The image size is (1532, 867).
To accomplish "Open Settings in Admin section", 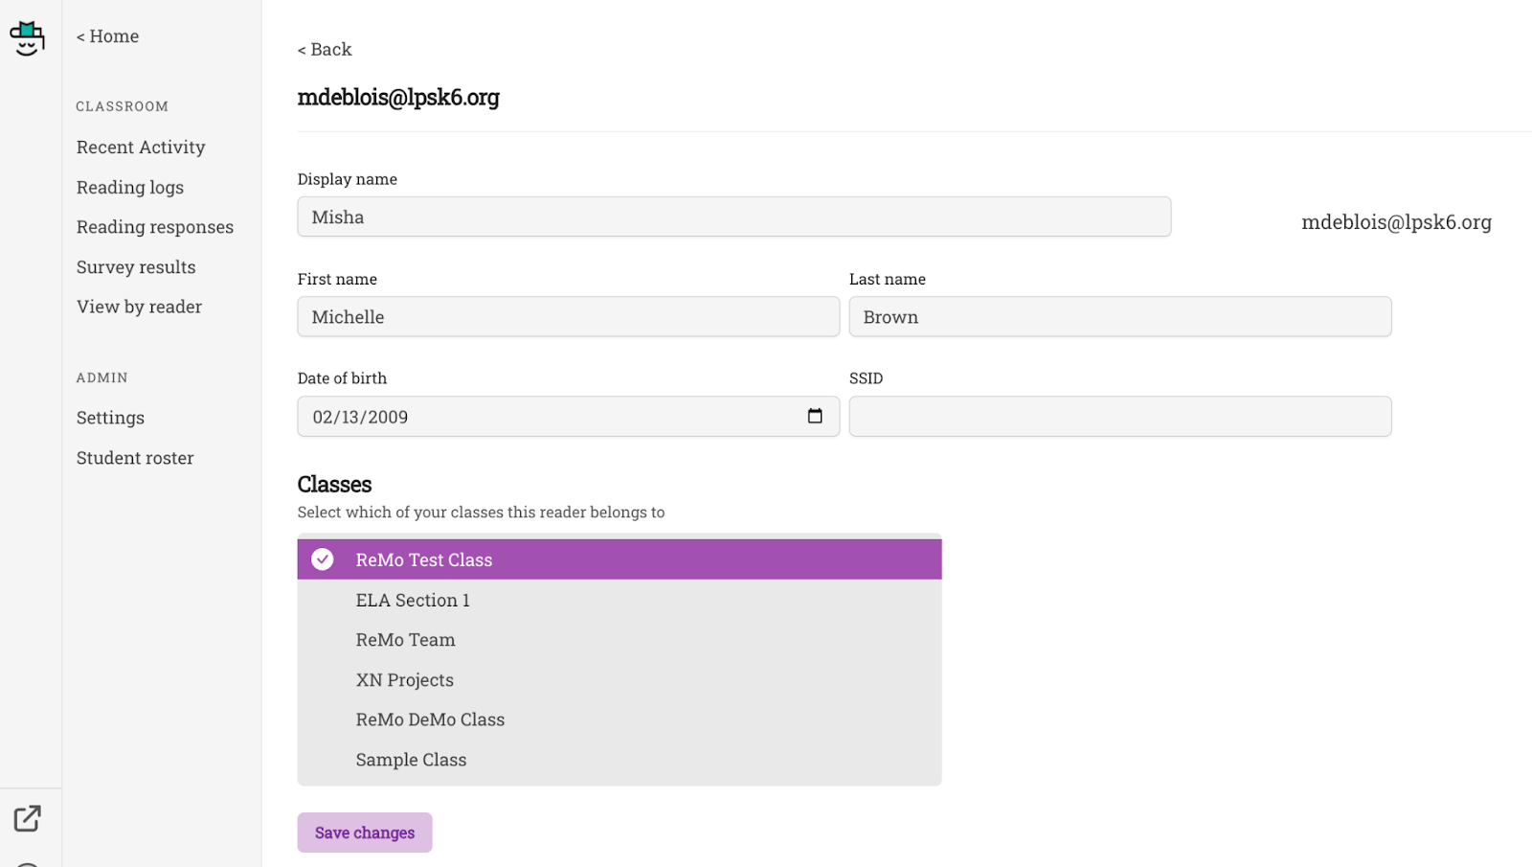I will pyautogui.click(x=110, y=418).
